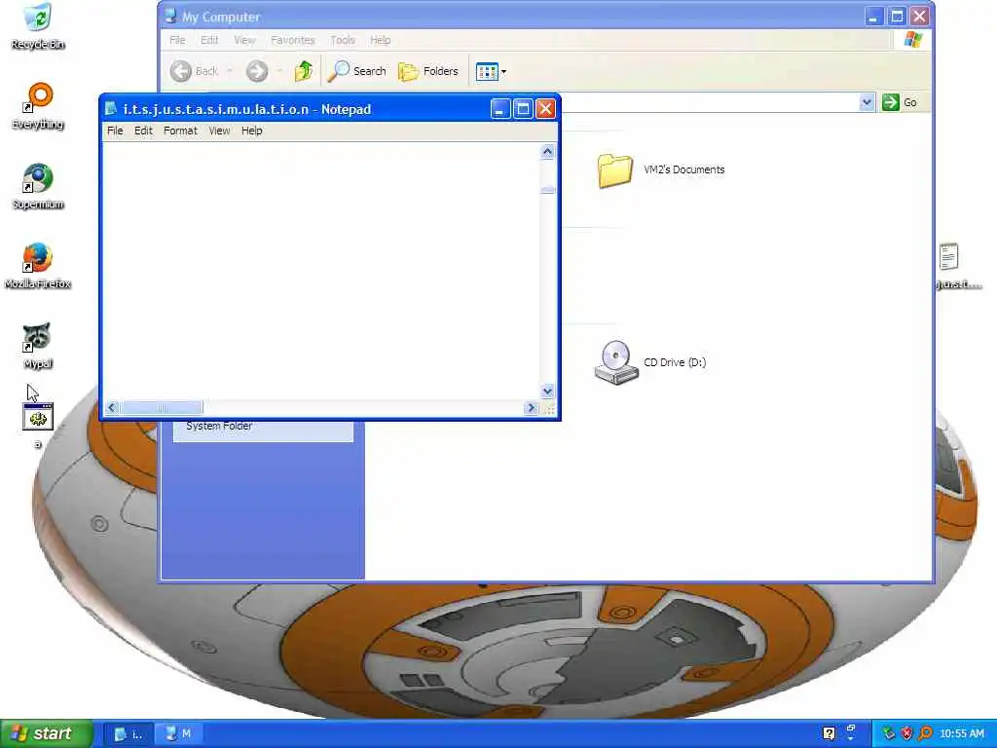997x748 pixels.
Task: Go up one folder level in My Computer
Action: coord(304,71)
